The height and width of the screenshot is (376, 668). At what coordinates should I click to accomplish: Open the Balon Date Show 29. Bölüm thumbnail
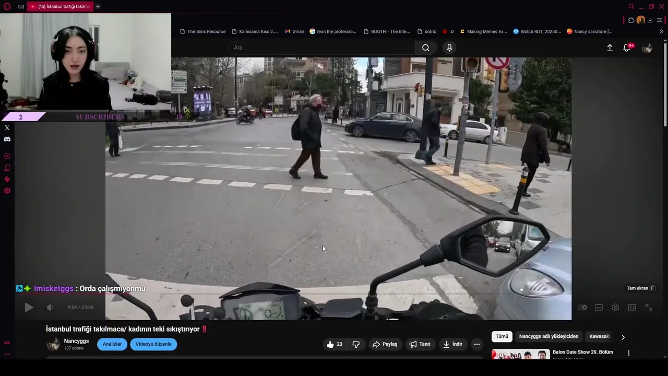[520, 355]
